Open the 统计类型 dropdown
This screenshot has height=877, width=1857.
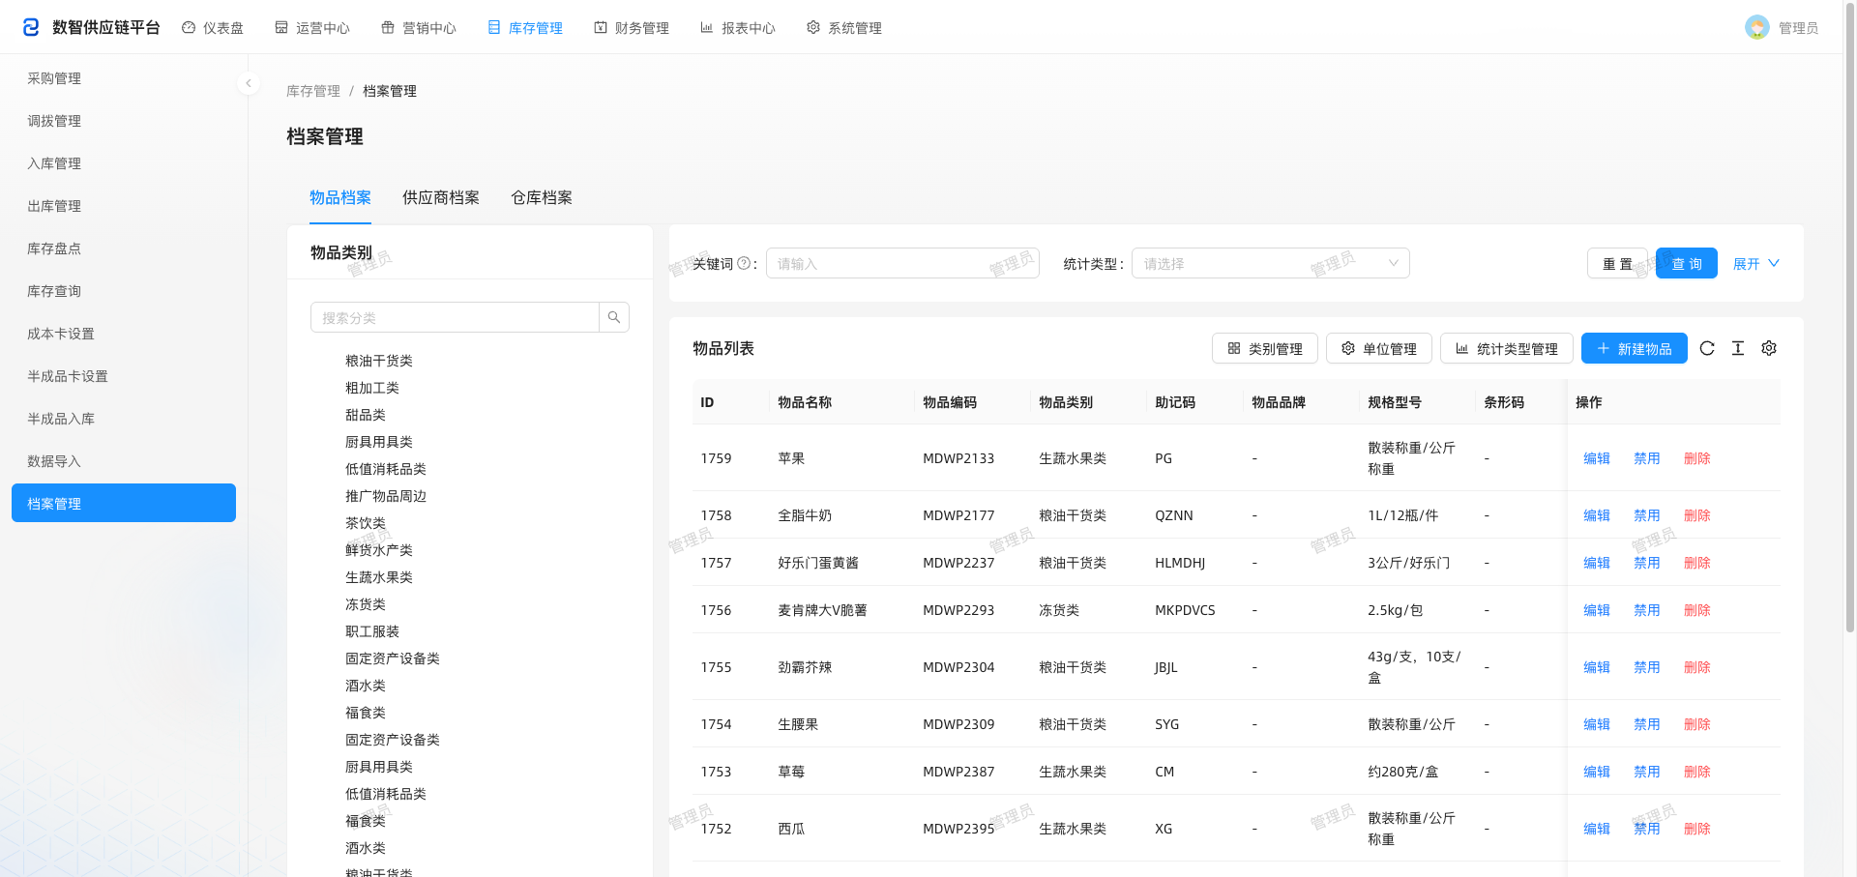pyautogui.click(x=1270, y=263)
